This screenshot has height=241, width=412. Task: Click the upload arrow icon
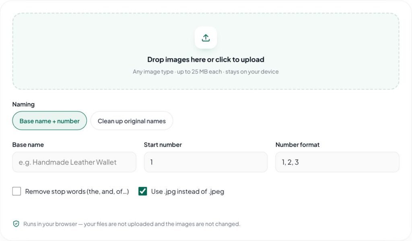tap(206, 38)
